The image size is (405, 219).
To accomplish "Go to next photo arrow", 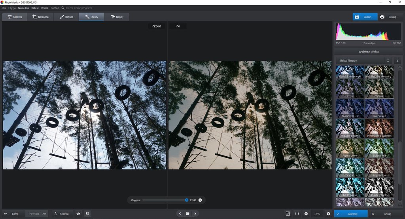I will click(195, 213).
